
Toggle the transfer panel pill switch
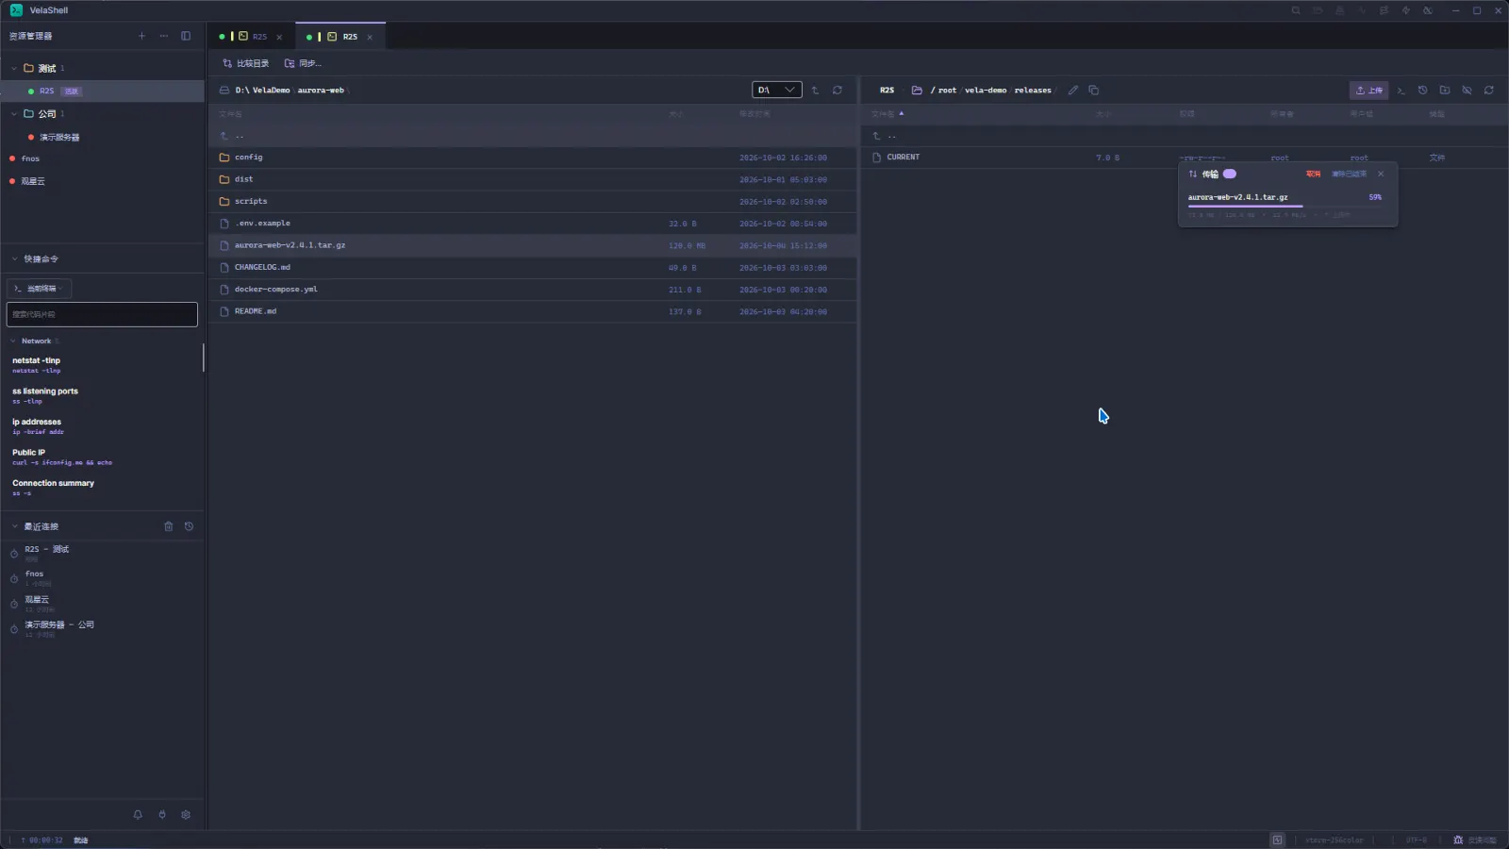[x=1230, y=174]
